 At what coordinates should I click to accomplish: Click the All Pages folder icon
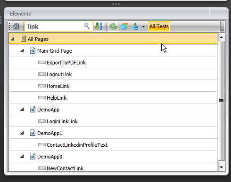point(23,39)
